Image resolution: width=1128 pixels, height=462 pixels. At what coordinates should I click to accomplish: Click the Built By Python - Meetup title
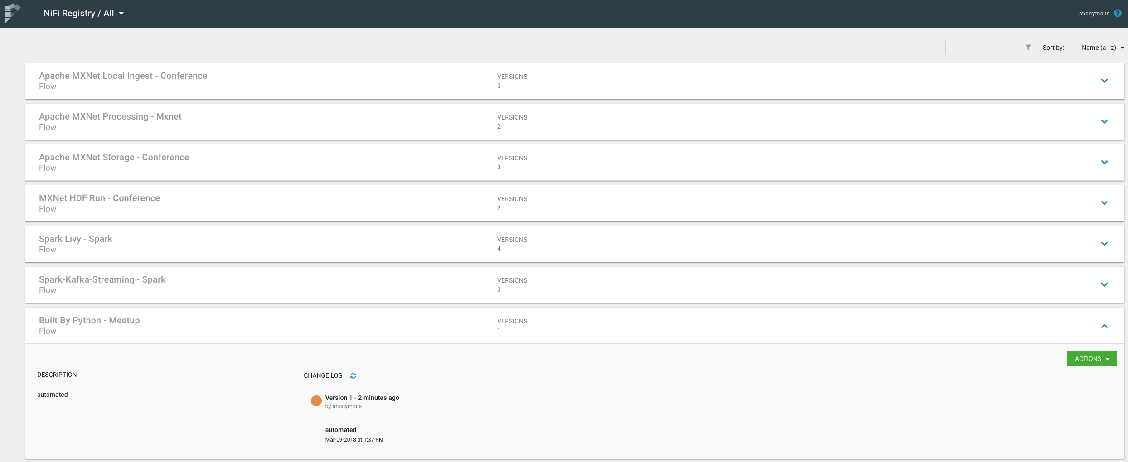tap(89, 320)
